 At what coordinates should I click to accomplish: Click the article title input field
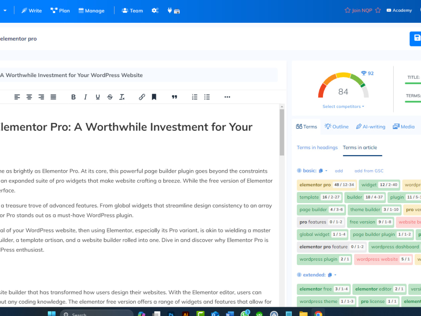pyautogui.click(x=139, y=75)
